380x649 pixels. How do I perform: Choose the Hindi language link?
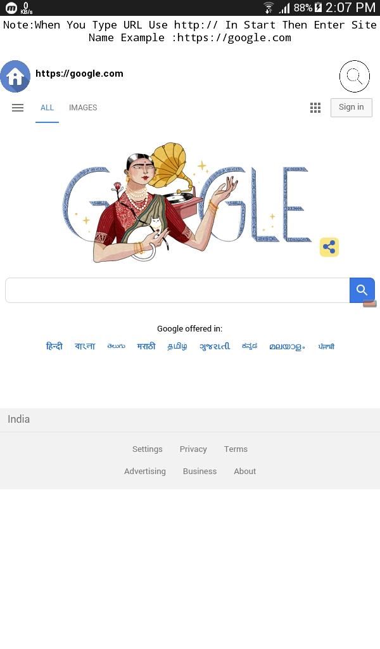coord(54,346)
